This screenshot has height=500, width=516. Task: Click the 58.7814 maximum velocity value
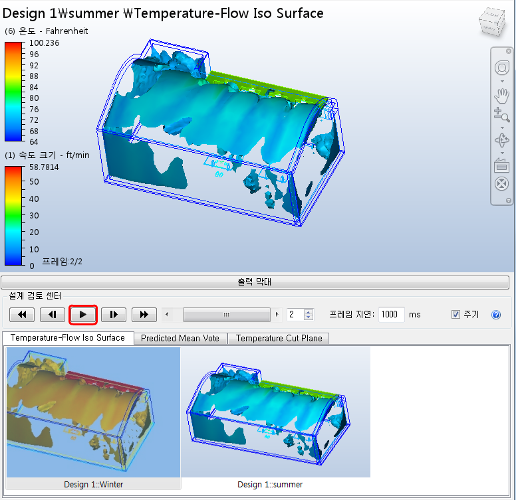[44, 167]
